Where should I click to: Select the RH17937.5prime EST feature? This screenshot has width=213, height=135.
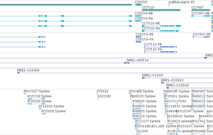click(x=25, y=94)
